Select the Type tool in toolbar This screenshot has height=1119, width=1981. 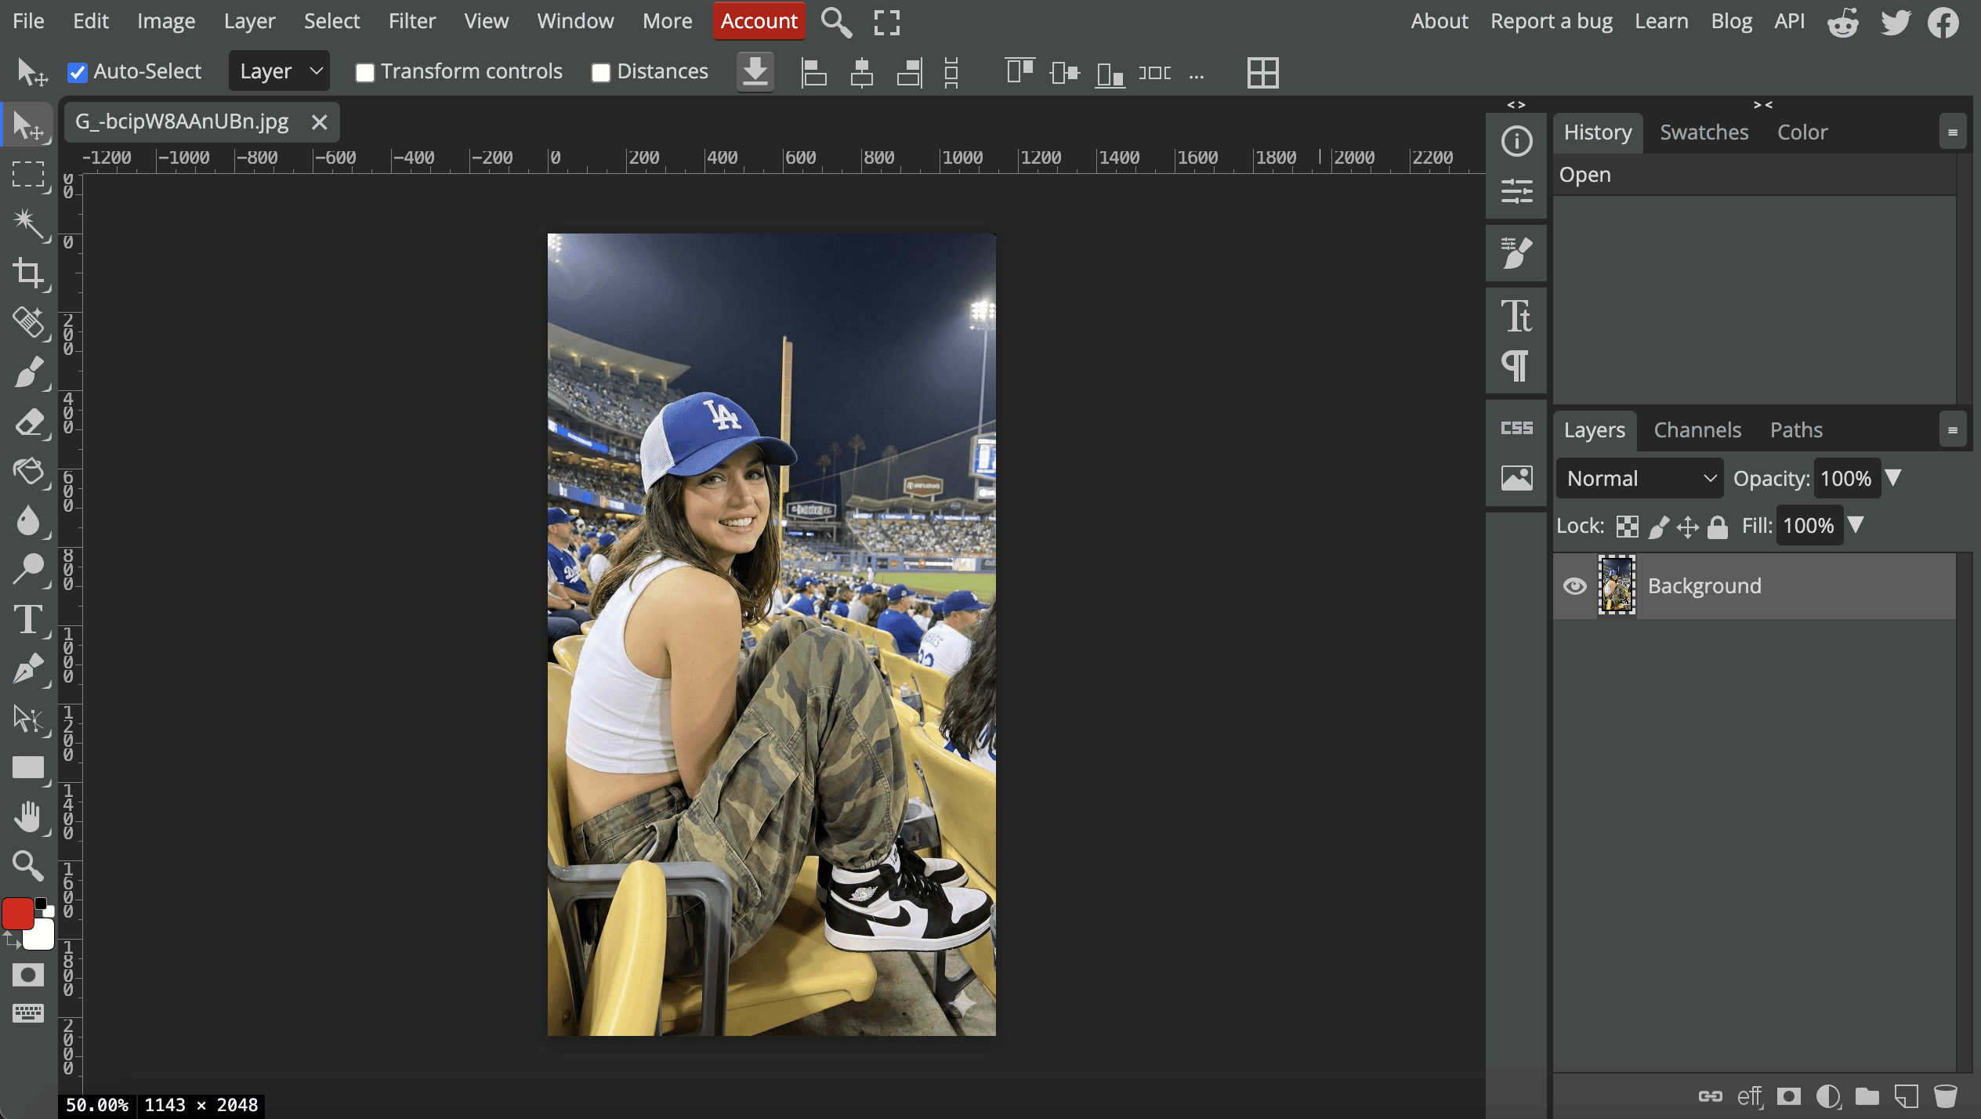pyautogui.click(x=28, y=620)
